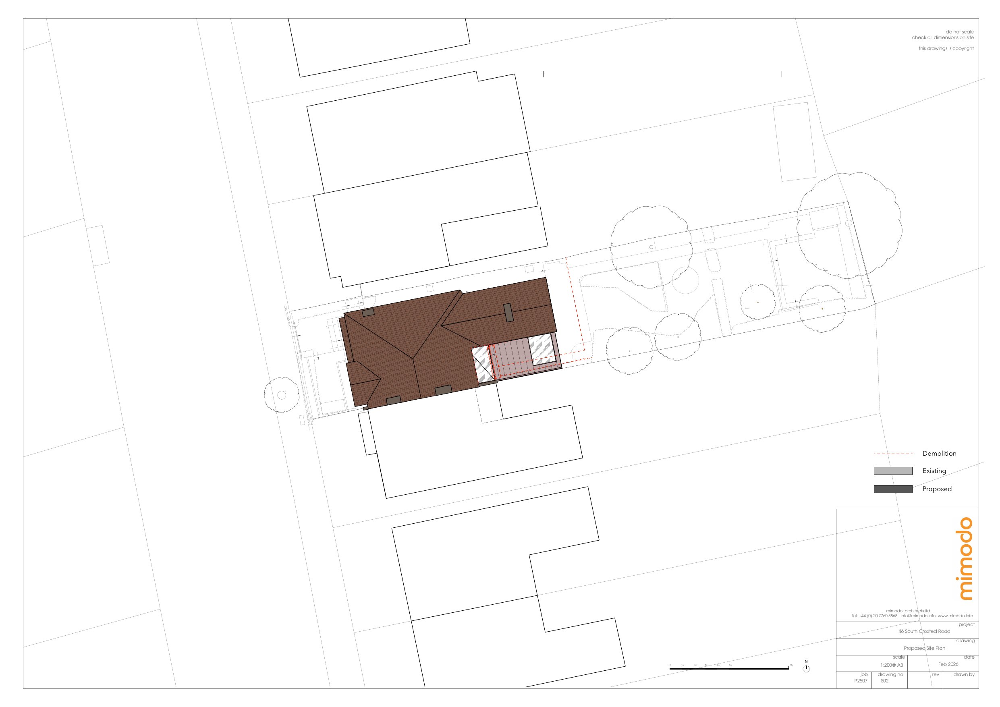
Task: Click the red dashed Demolition legend line
Action: [x=893, y=454]
